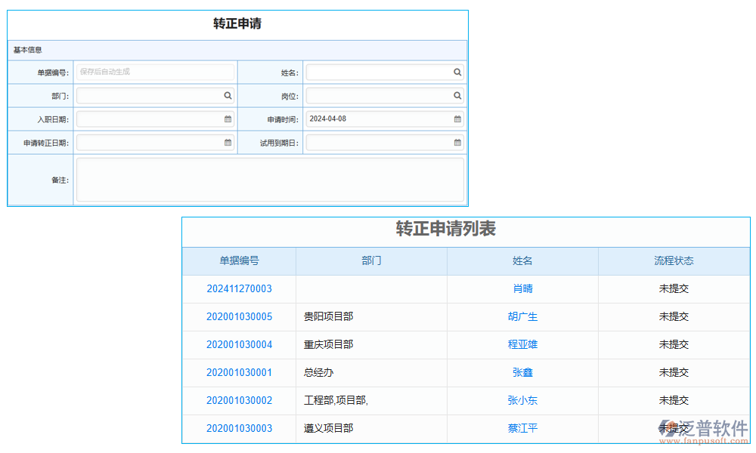Open the 部门 lookup magnifier
756x453 pixels.
point(228,95)
